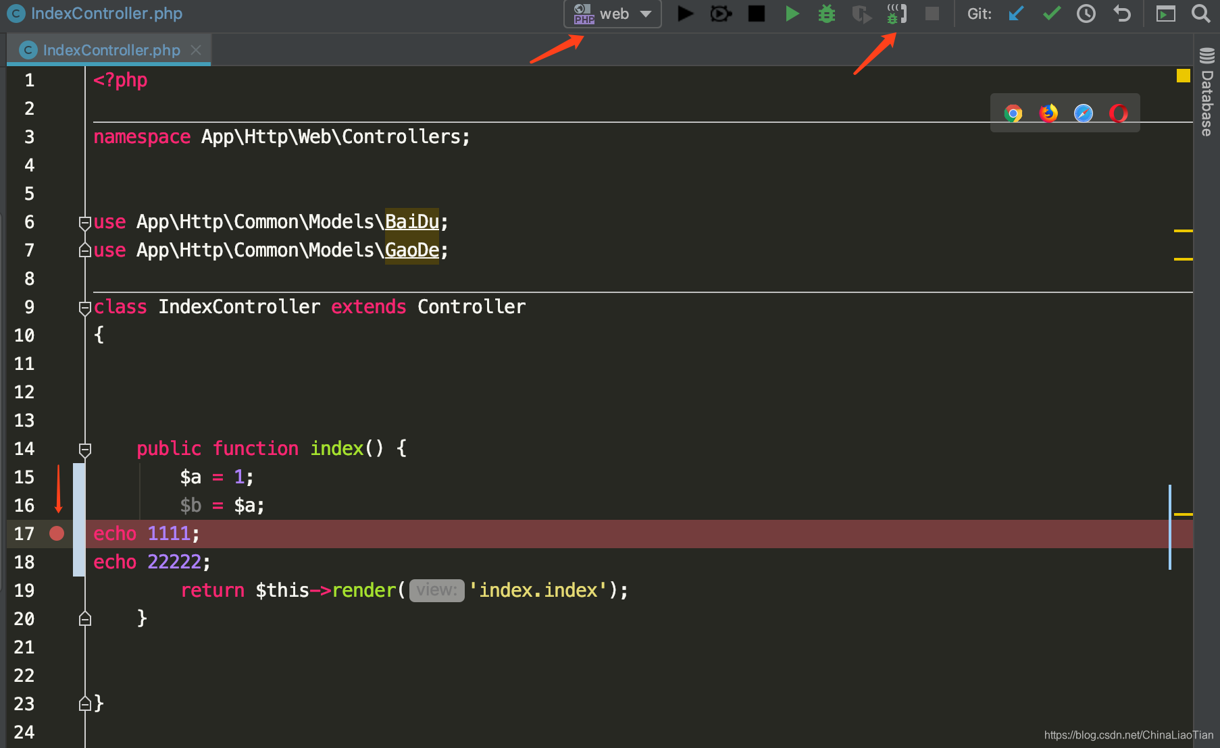Toggle the breakpoint on line 17

(x=57, y=533)
